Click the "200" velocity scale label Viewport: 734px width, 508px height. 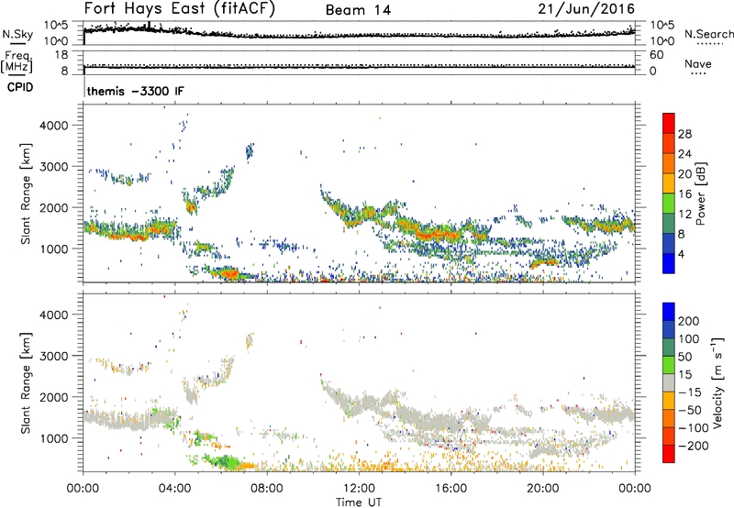[689, 321]
